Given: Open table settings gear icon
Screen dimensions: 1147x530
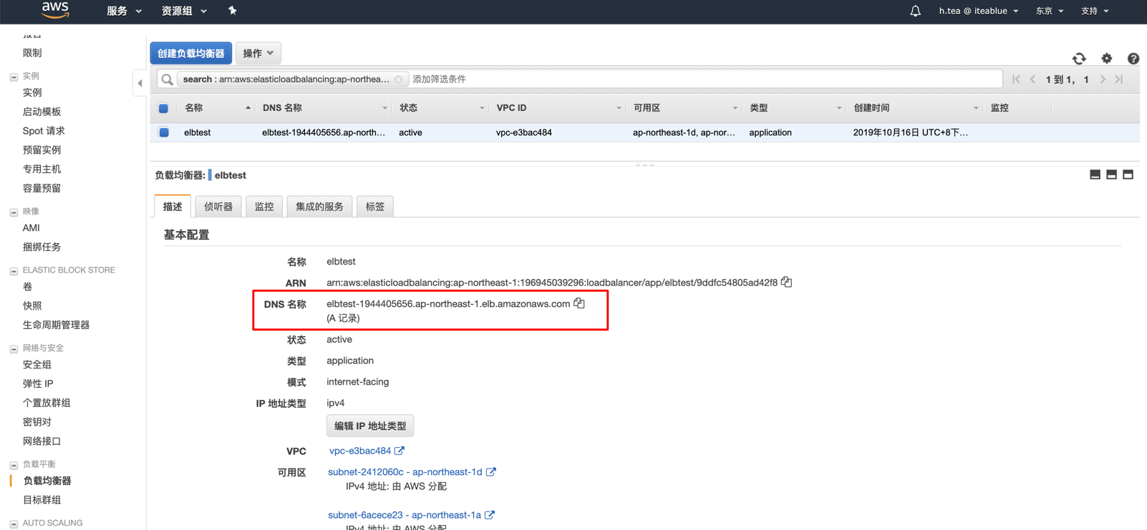Looking at the screenshot, I should tap(1107, 59).
